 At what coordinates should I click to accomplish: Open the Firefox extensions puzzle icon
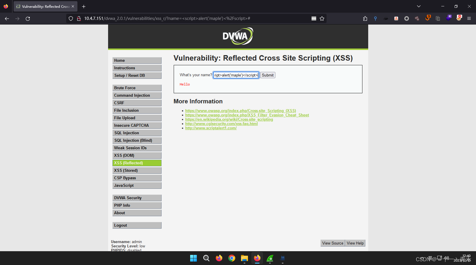(x=365, y=18)
